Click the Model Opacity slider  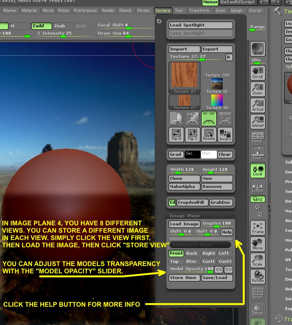point(191,269)
